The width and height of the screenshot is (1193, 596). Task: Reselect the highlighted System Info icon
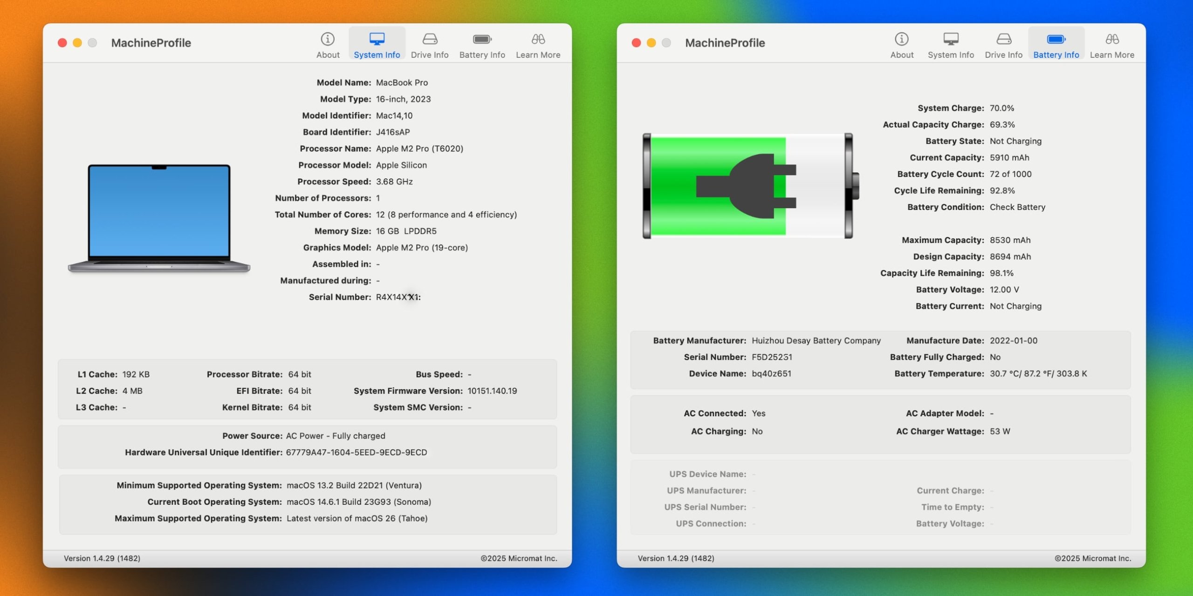(377, 40)
